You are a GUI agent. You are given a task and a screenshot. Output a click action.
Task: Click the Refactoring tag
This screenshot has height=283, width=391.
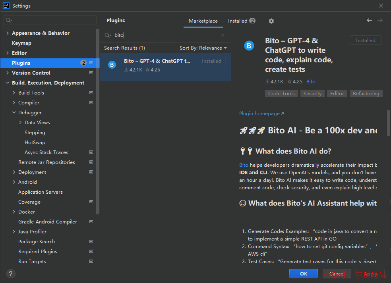[x=366, y=94]
